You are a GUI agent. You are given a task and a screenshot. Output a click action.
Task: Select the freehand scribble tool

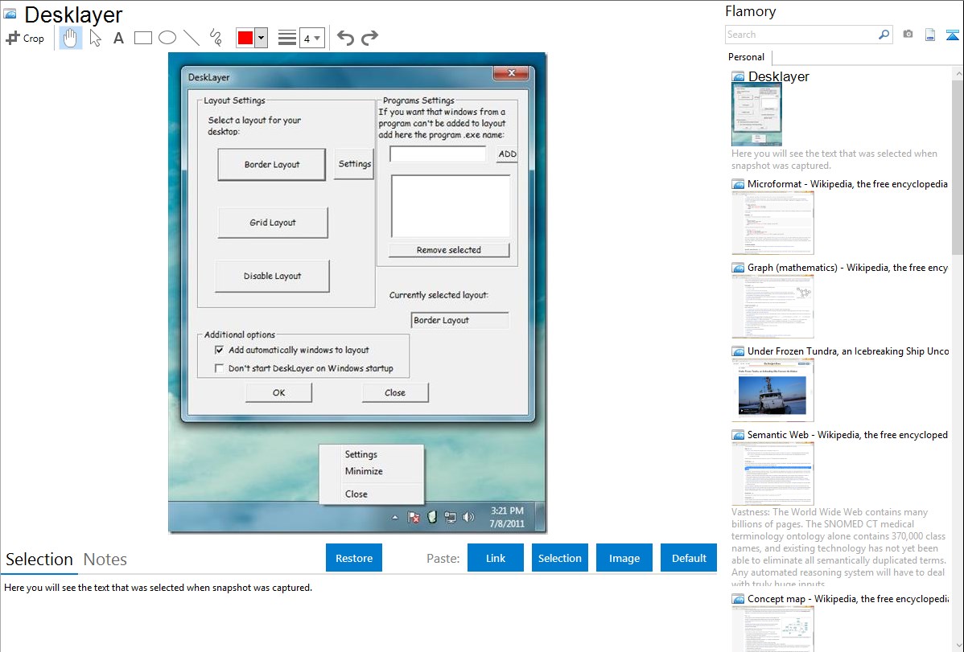[x=216, y=38]
